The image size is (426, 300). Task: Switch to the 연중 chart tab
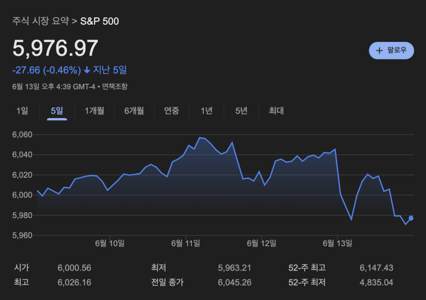point(172,111)
